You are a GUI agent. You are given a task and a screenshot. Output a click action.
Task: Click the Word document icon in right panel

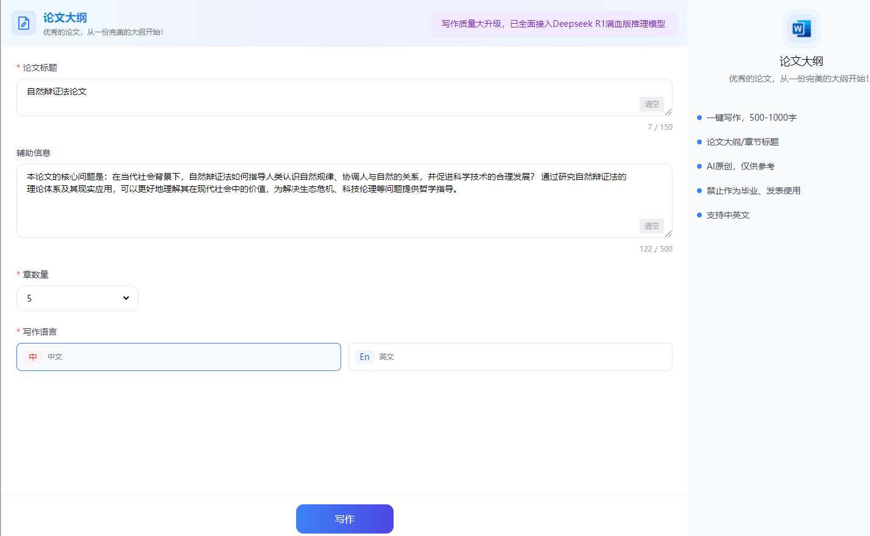pyautogui.click(x=801, y=29)
